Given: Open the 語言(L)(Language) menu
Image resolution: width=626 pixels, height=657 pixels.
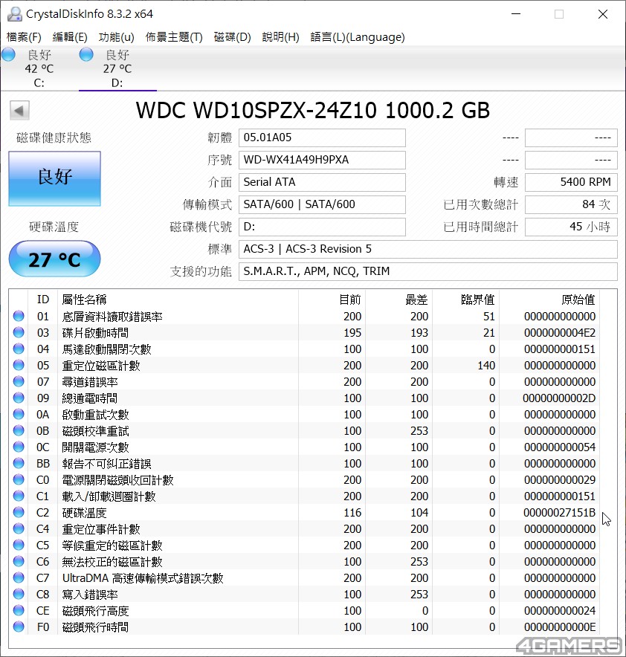Looking at the screenshot, I should pyautogui.click(x=358, y=37).
